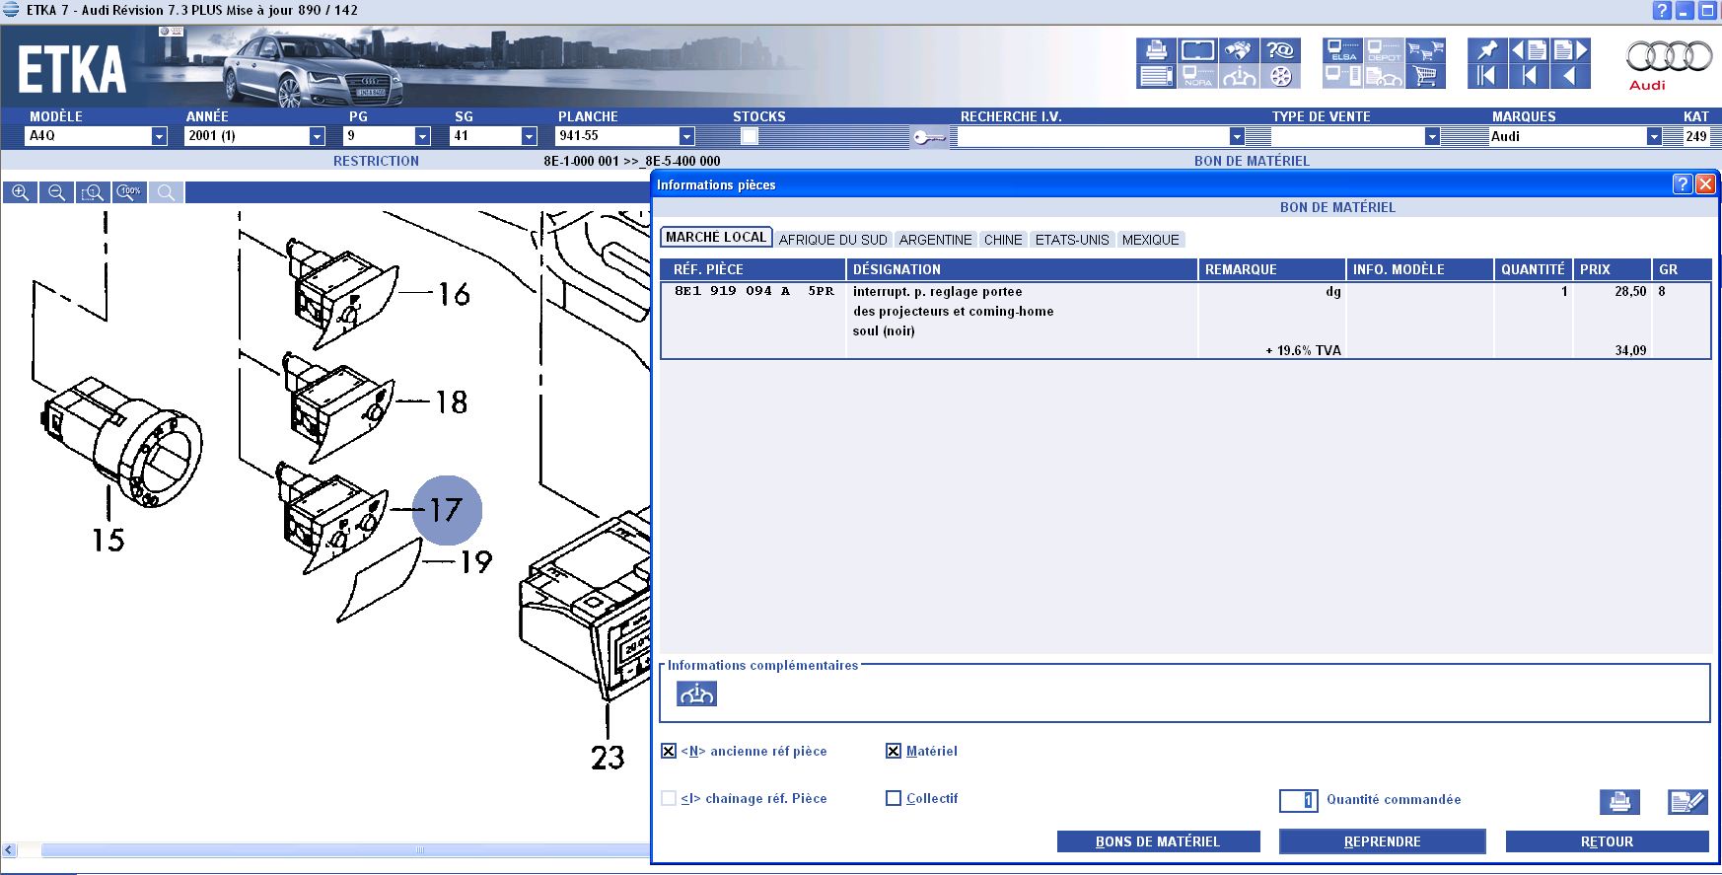Zoom out of the parts diagram
The height and width of the screenshot is (875, 1722).
[56, 192]
